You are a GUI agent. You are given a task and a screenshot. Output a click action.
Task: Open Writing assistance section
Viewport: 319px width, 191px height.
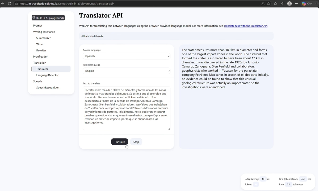[44, 32]
